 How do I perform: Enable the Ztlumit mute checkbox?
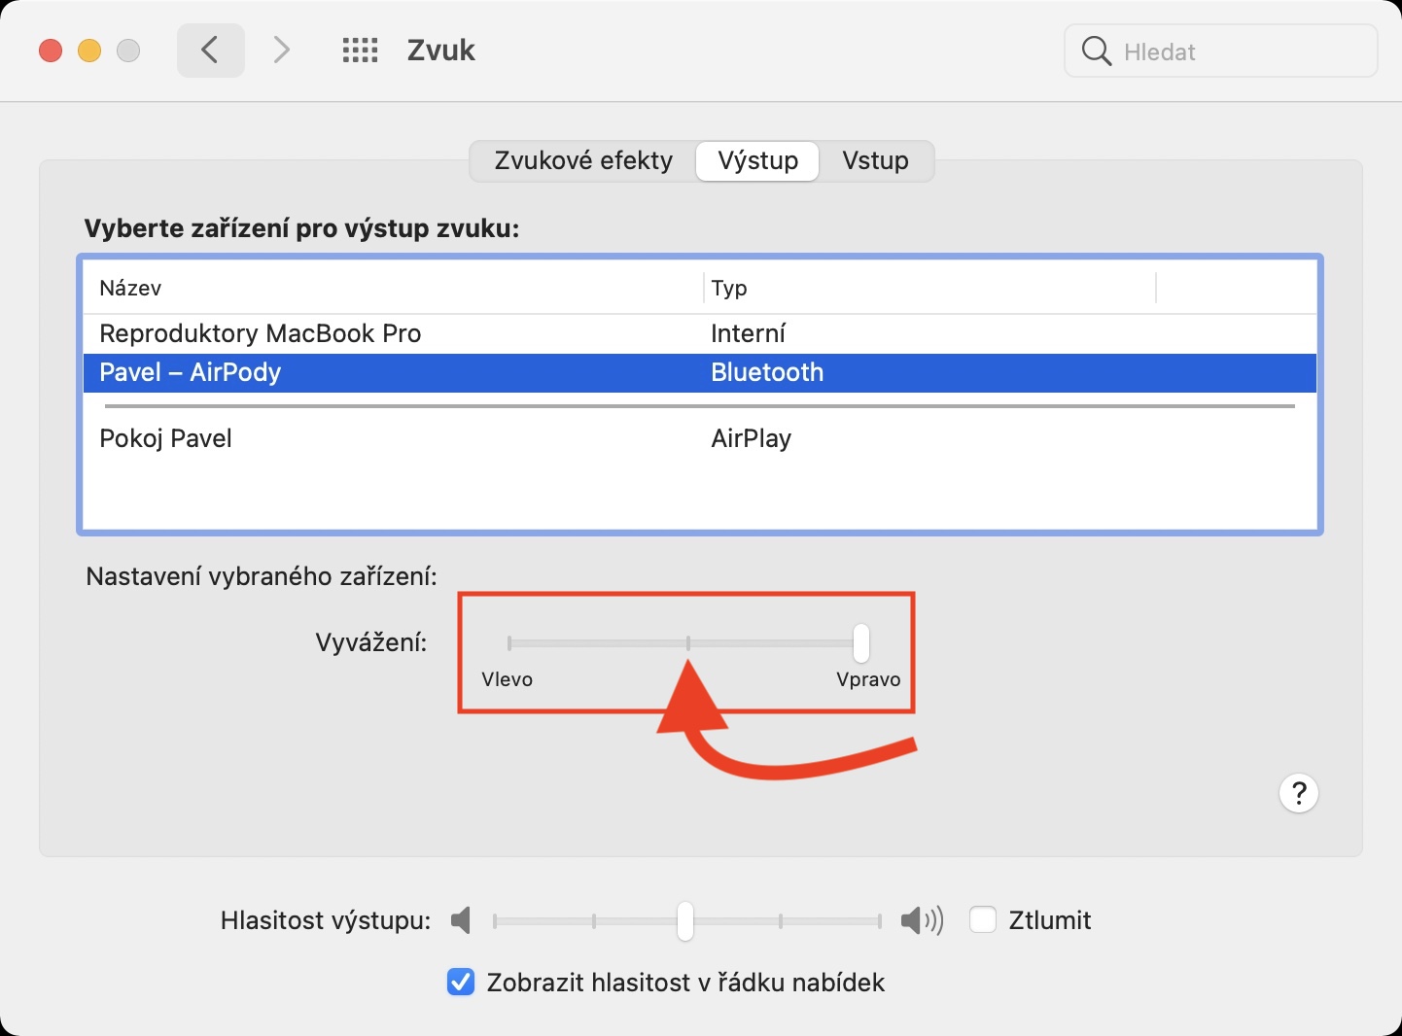(983, 920)
